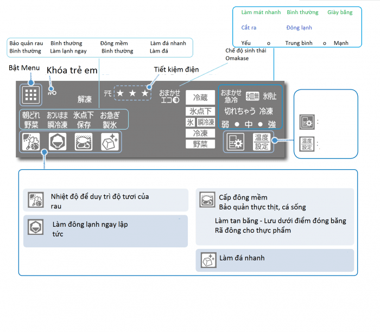
Task: Tap the 温度設定 temperature setting button
Action: click(x=262, y=142)
